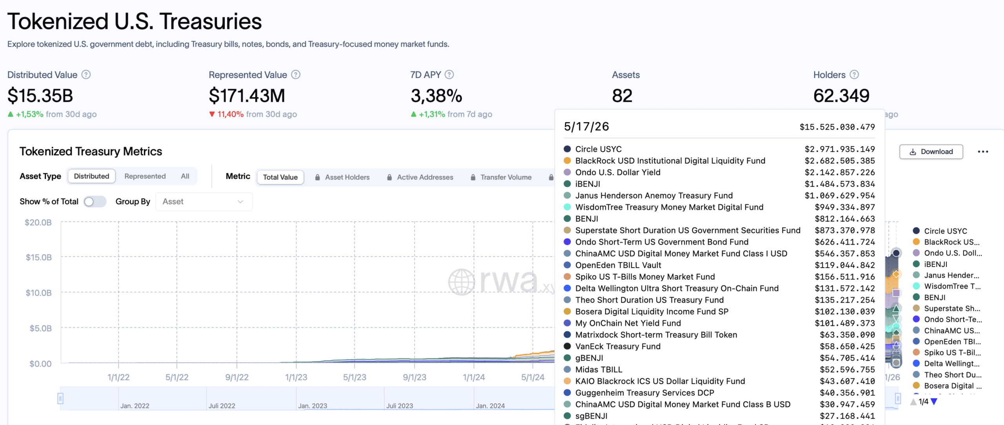Grab the right handle of the time range slider
The height and width of the screenshot is (425, 1004).
click(898, 398)
